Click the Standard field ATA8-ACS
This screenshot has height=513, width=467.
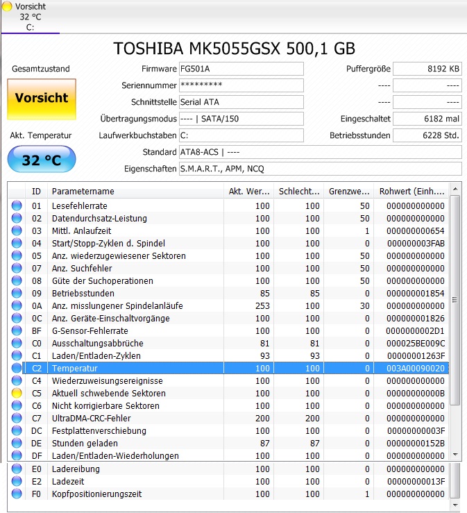pos(321,152)
